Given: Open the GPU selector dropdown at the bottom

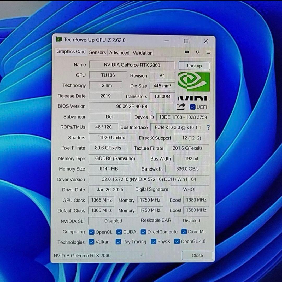Looking at the screenshot, I should 141,255.
